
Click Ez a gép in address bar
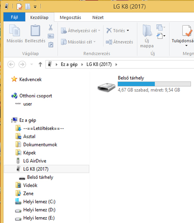[69, 64]
